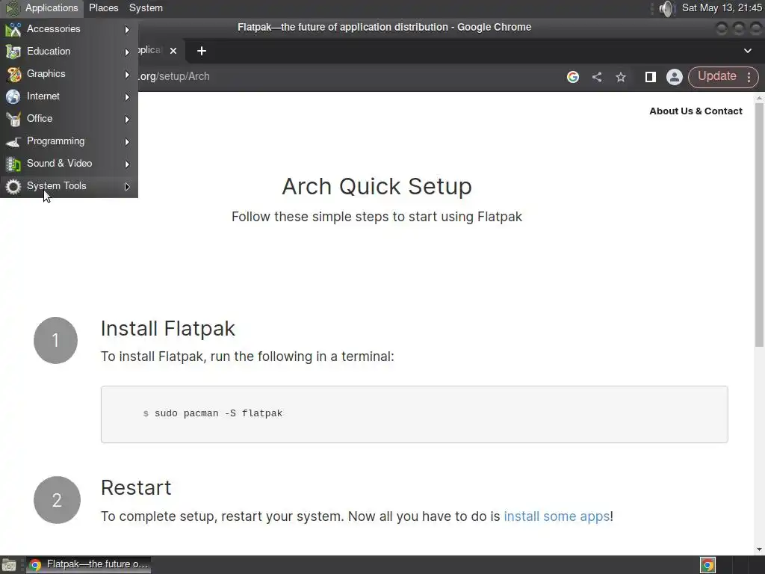Click the Applications menu logo icon
The width and height of the screenshot is (765, 574).
point(13,8)
